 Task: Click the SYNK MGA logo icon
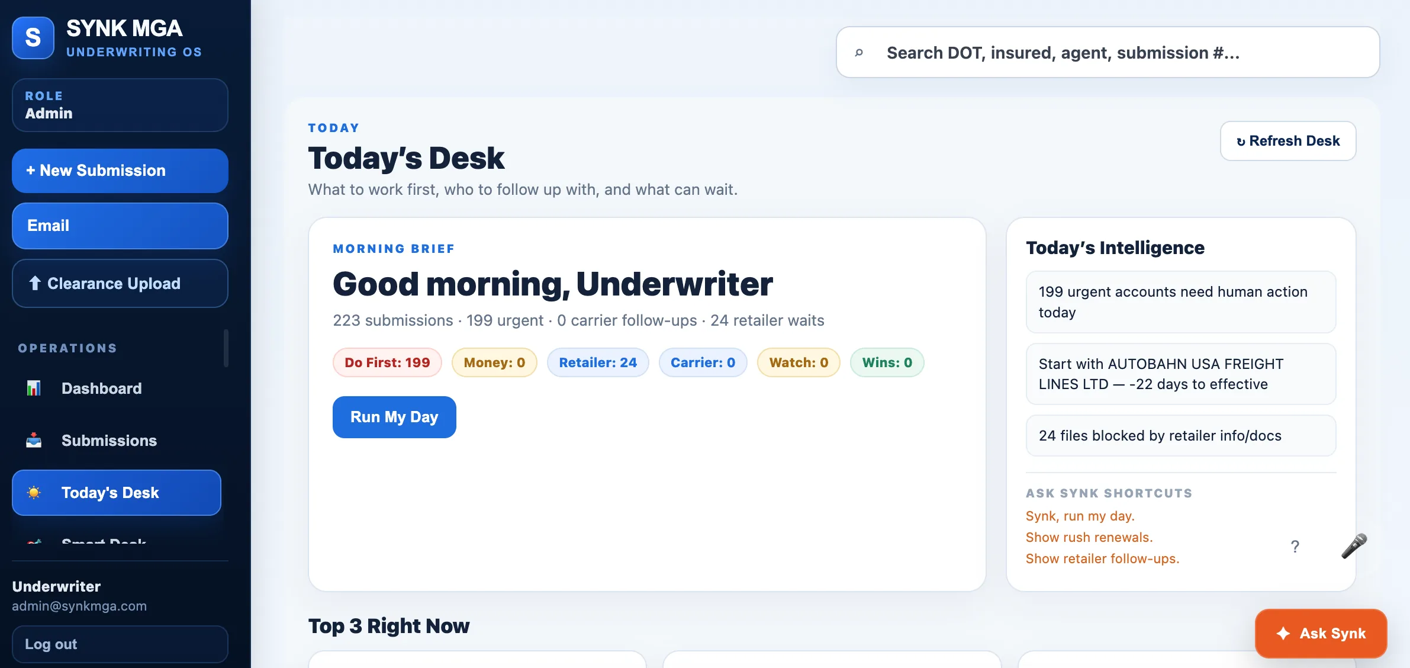click(x=33, y=38)
